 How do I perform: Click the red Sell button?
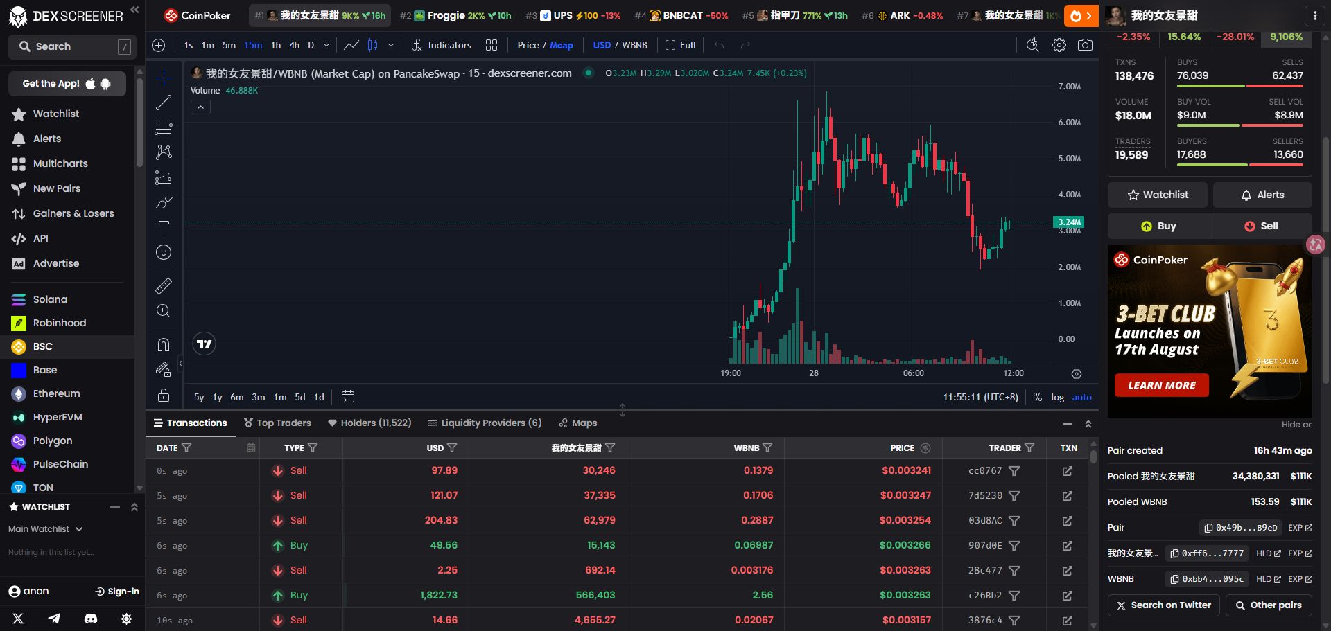coord(1261,226)
